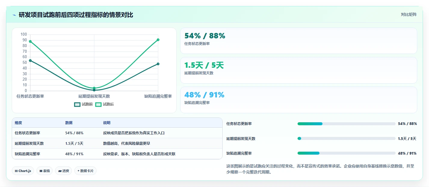Click 延期提前发现天数 cell in the table
The image size is (429, 187).
pyautogui.click(x=29, y=144)
